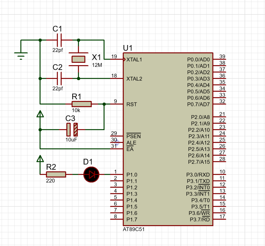
Task: Select the power terminal arrow above R2
Action: coord(40,158)
